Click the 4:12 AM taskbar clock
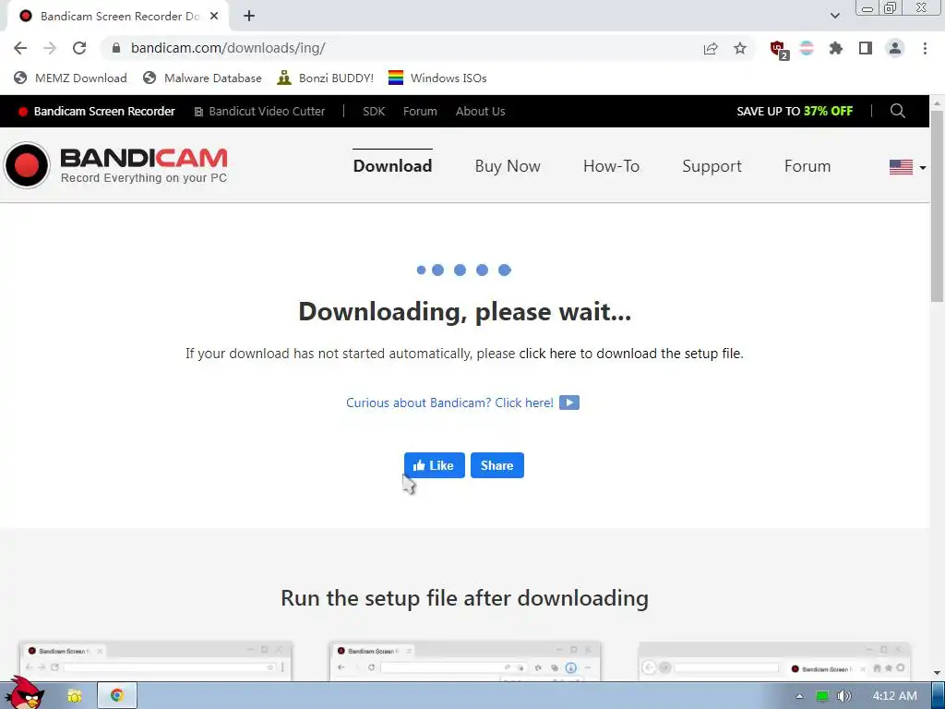The image size is (945, 709). coord(894,696)
